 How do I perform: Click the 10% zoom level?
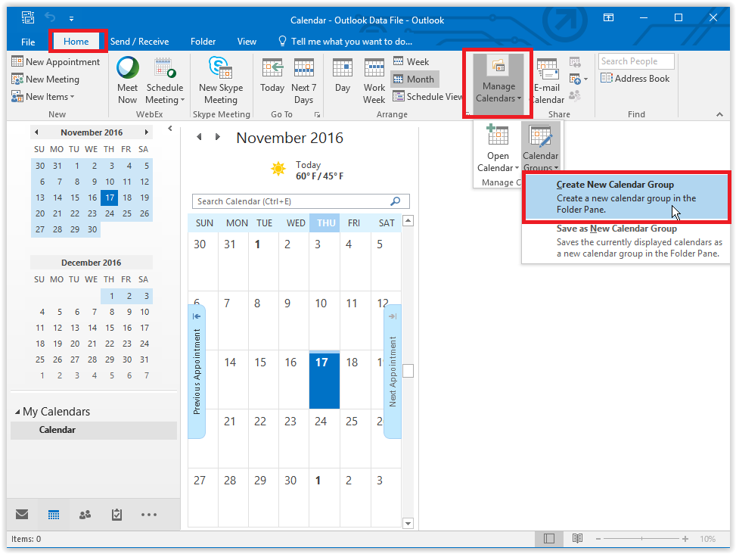pyautogui.click(x=707, y=539)
